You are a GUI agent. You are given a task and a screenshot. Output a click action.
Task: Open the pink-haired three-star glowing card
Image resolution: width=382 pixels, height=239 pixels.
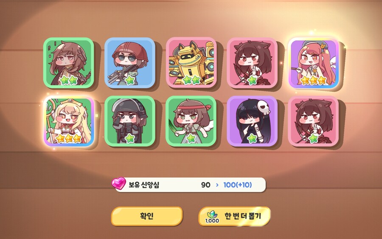tap(314, 63)
